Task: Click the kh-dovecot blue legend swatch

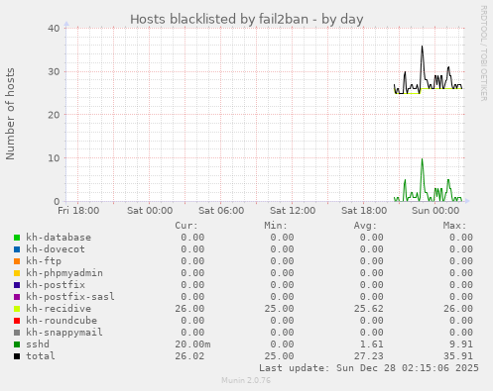Action: tap(17, 249)
